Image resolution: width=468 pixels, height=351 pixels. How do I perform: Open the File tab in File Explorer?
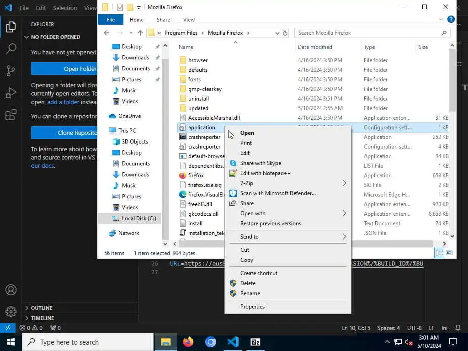click(x=111, y=20)
